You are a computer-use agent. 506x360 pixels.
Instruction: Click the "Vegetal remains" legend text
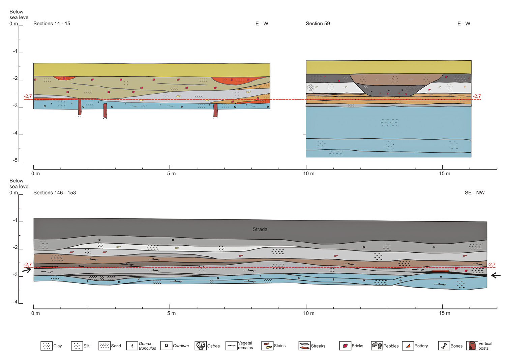245,346
